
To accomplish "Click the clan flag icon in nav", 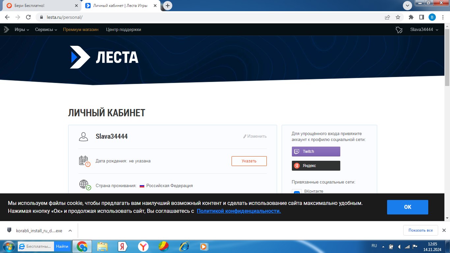I will coord(399,30).
